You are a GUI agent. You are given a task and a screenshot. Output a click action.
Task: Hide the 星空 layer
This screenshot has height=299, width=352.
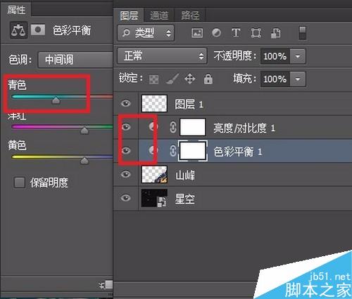coord(126,198)
